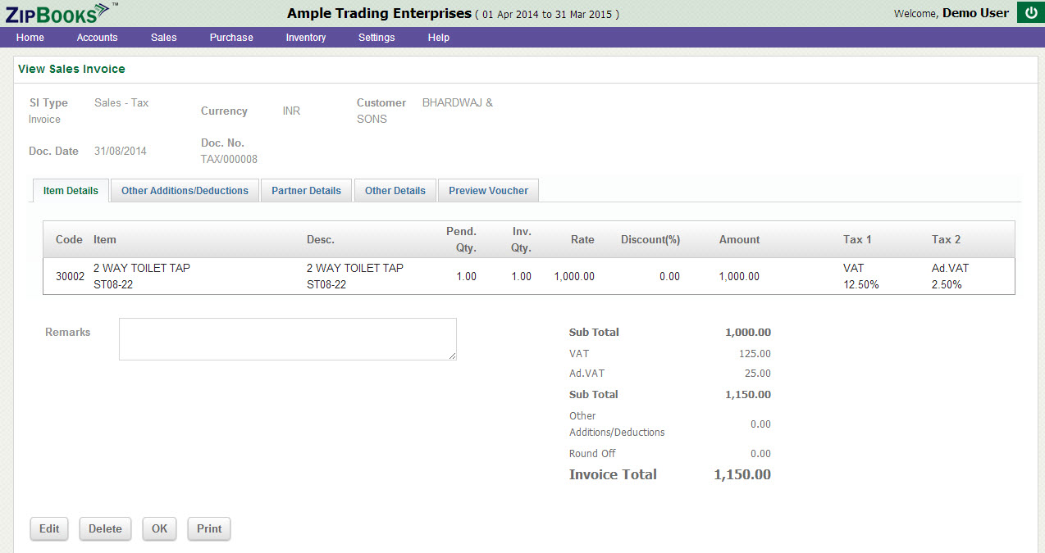Image resolution: width=1045 pixels, height=553 pixels.
Task: Select the Item Details tab
Action: tap(71, 191)
